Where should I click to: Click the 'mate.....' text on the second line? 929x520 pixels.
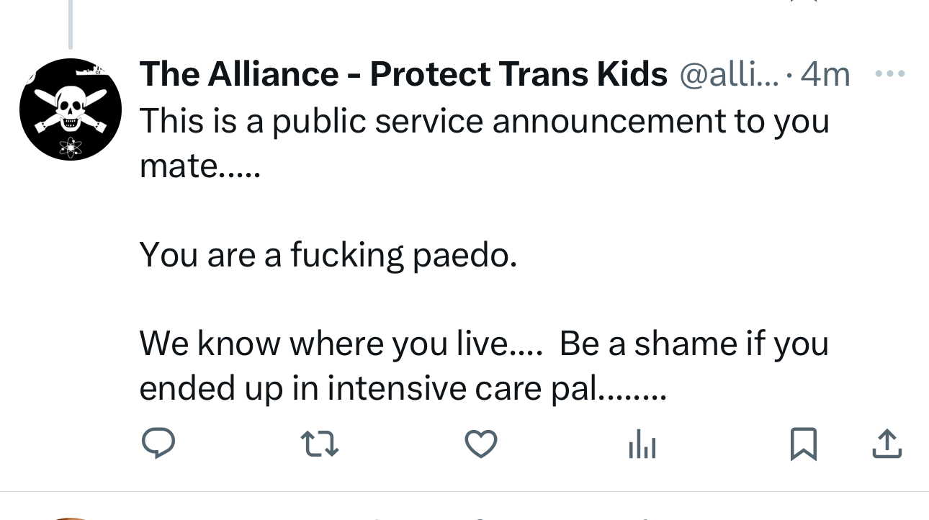point(199,166)
